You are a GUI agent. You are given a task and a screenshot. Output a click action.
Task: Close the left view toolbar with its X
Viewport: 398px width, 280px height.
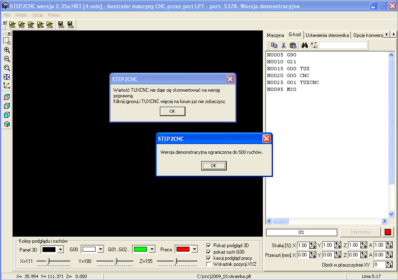pyautogui.click(x=9, y=33)
